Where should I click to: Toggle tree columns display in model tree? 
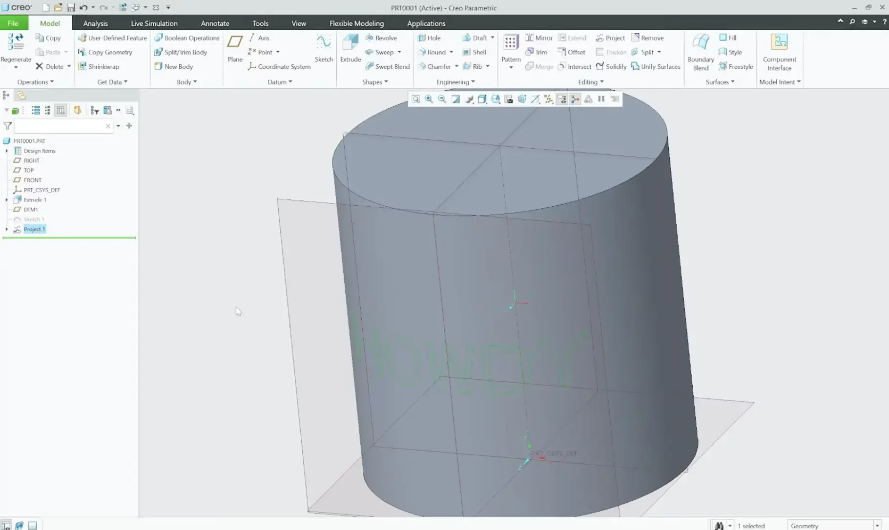tap(61, 111)
